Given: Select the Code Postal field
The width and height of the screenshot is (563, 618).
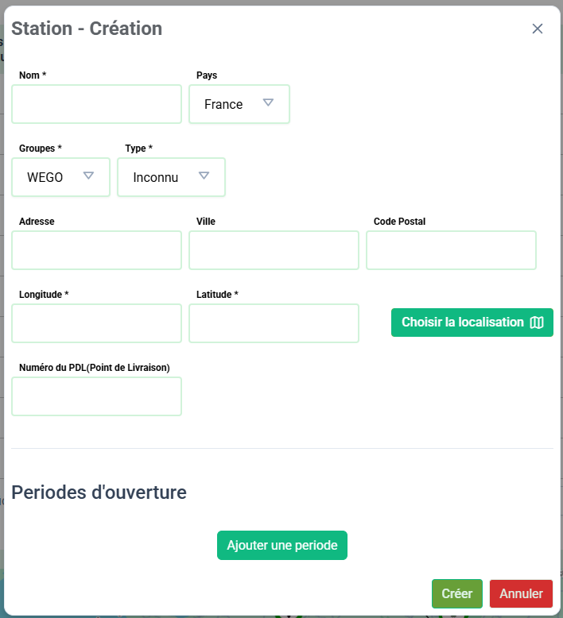Looking at the screenshot, I should point(451,250).
